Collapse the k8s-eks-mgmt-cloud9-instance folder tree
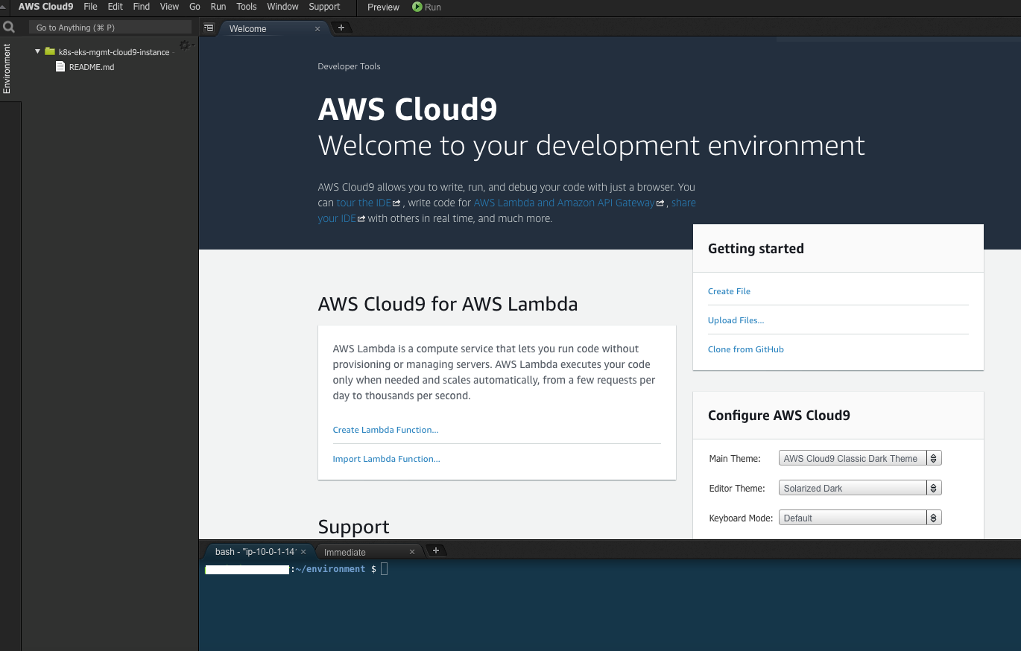 (x=37, y=51)
